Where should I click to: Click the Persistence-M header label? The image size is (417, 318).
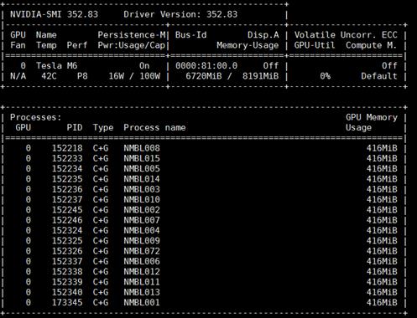click(x=132, y=35)
